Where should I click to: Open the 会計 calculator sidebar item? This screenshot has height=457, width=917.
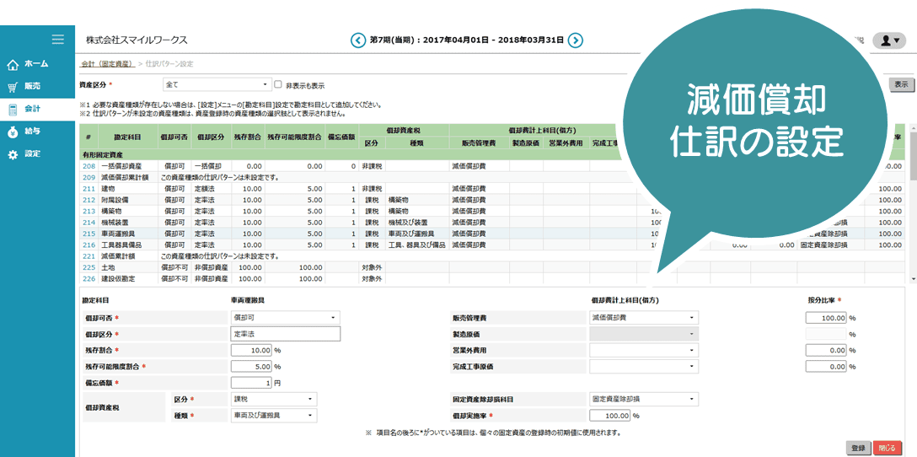[37, 109]
